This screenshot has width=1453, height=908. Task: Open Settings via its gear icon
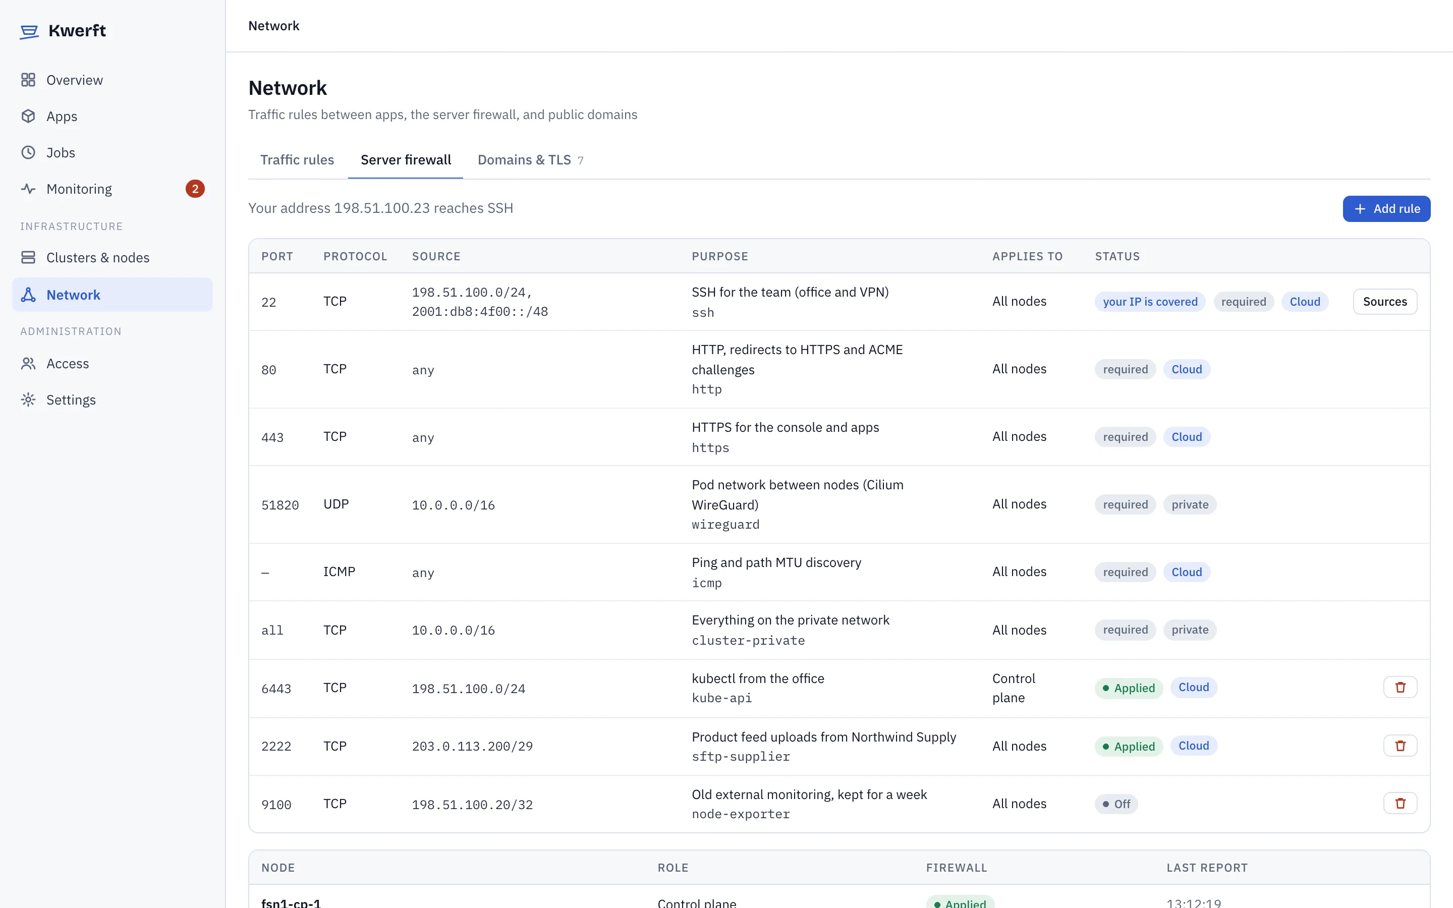coord(28,400)
